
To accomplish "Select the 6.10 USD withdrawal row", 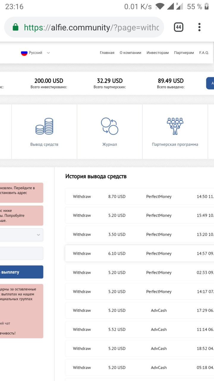I will click(139, 254).
